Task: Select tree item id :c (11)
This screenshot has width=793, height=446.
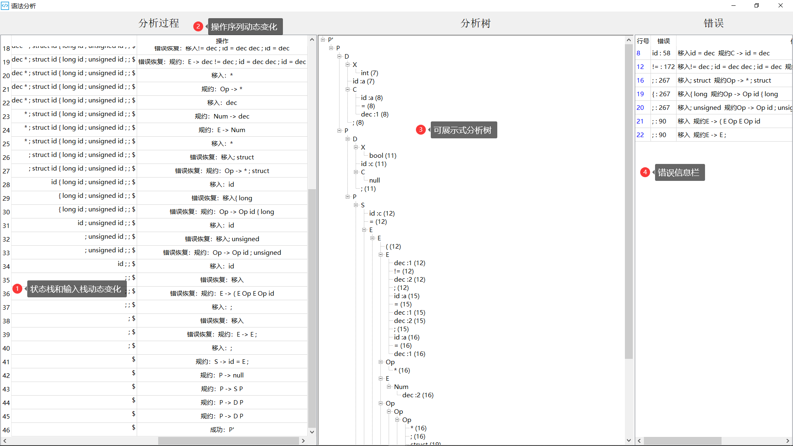Action: pos(374,164)
